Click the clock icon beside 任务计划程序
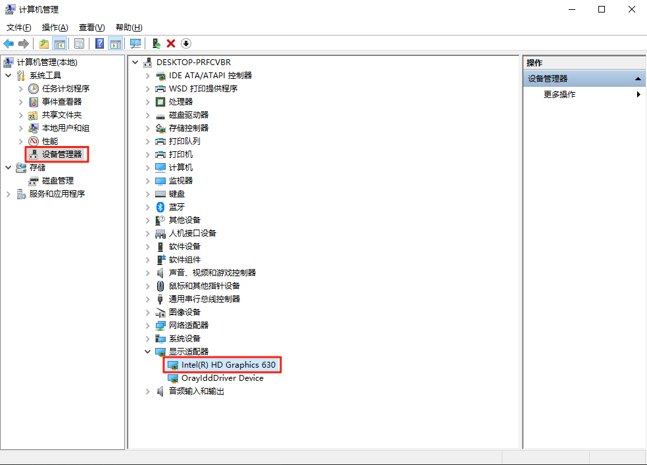647x465 pixels. (34, 89)
